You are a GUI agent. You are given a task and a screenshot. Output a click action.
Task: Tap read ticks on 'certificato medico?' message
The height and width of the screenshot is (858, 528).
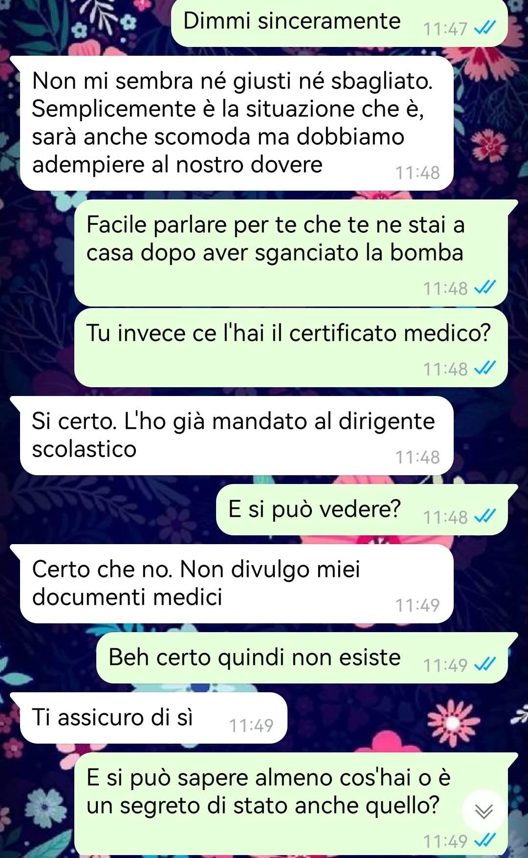coord(485,368)
